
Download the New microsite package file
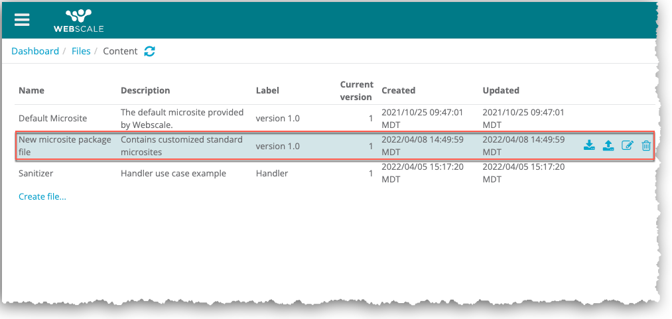[589, 145]
